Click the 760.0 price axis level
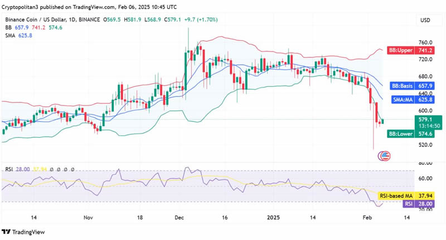The height and width of the screenshot is (240, 446). [x=426, y=42]
